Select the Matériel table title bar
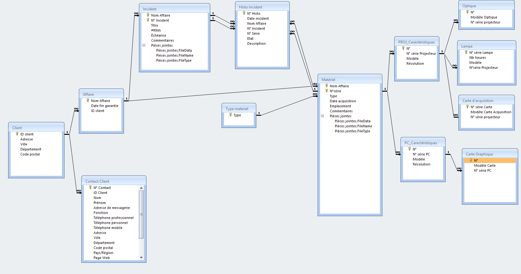Viewport: 521px width, 274px height. click(x=350, y=79)
